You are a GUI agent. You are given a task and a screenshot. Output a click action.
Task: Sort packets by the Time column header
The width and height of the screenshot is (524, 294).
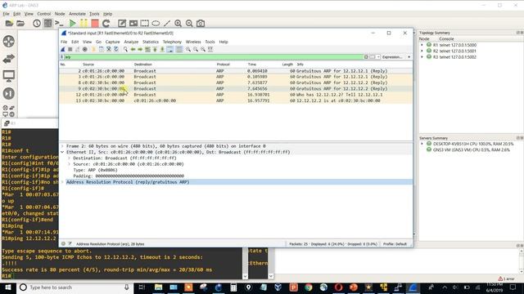click(252, 65)
